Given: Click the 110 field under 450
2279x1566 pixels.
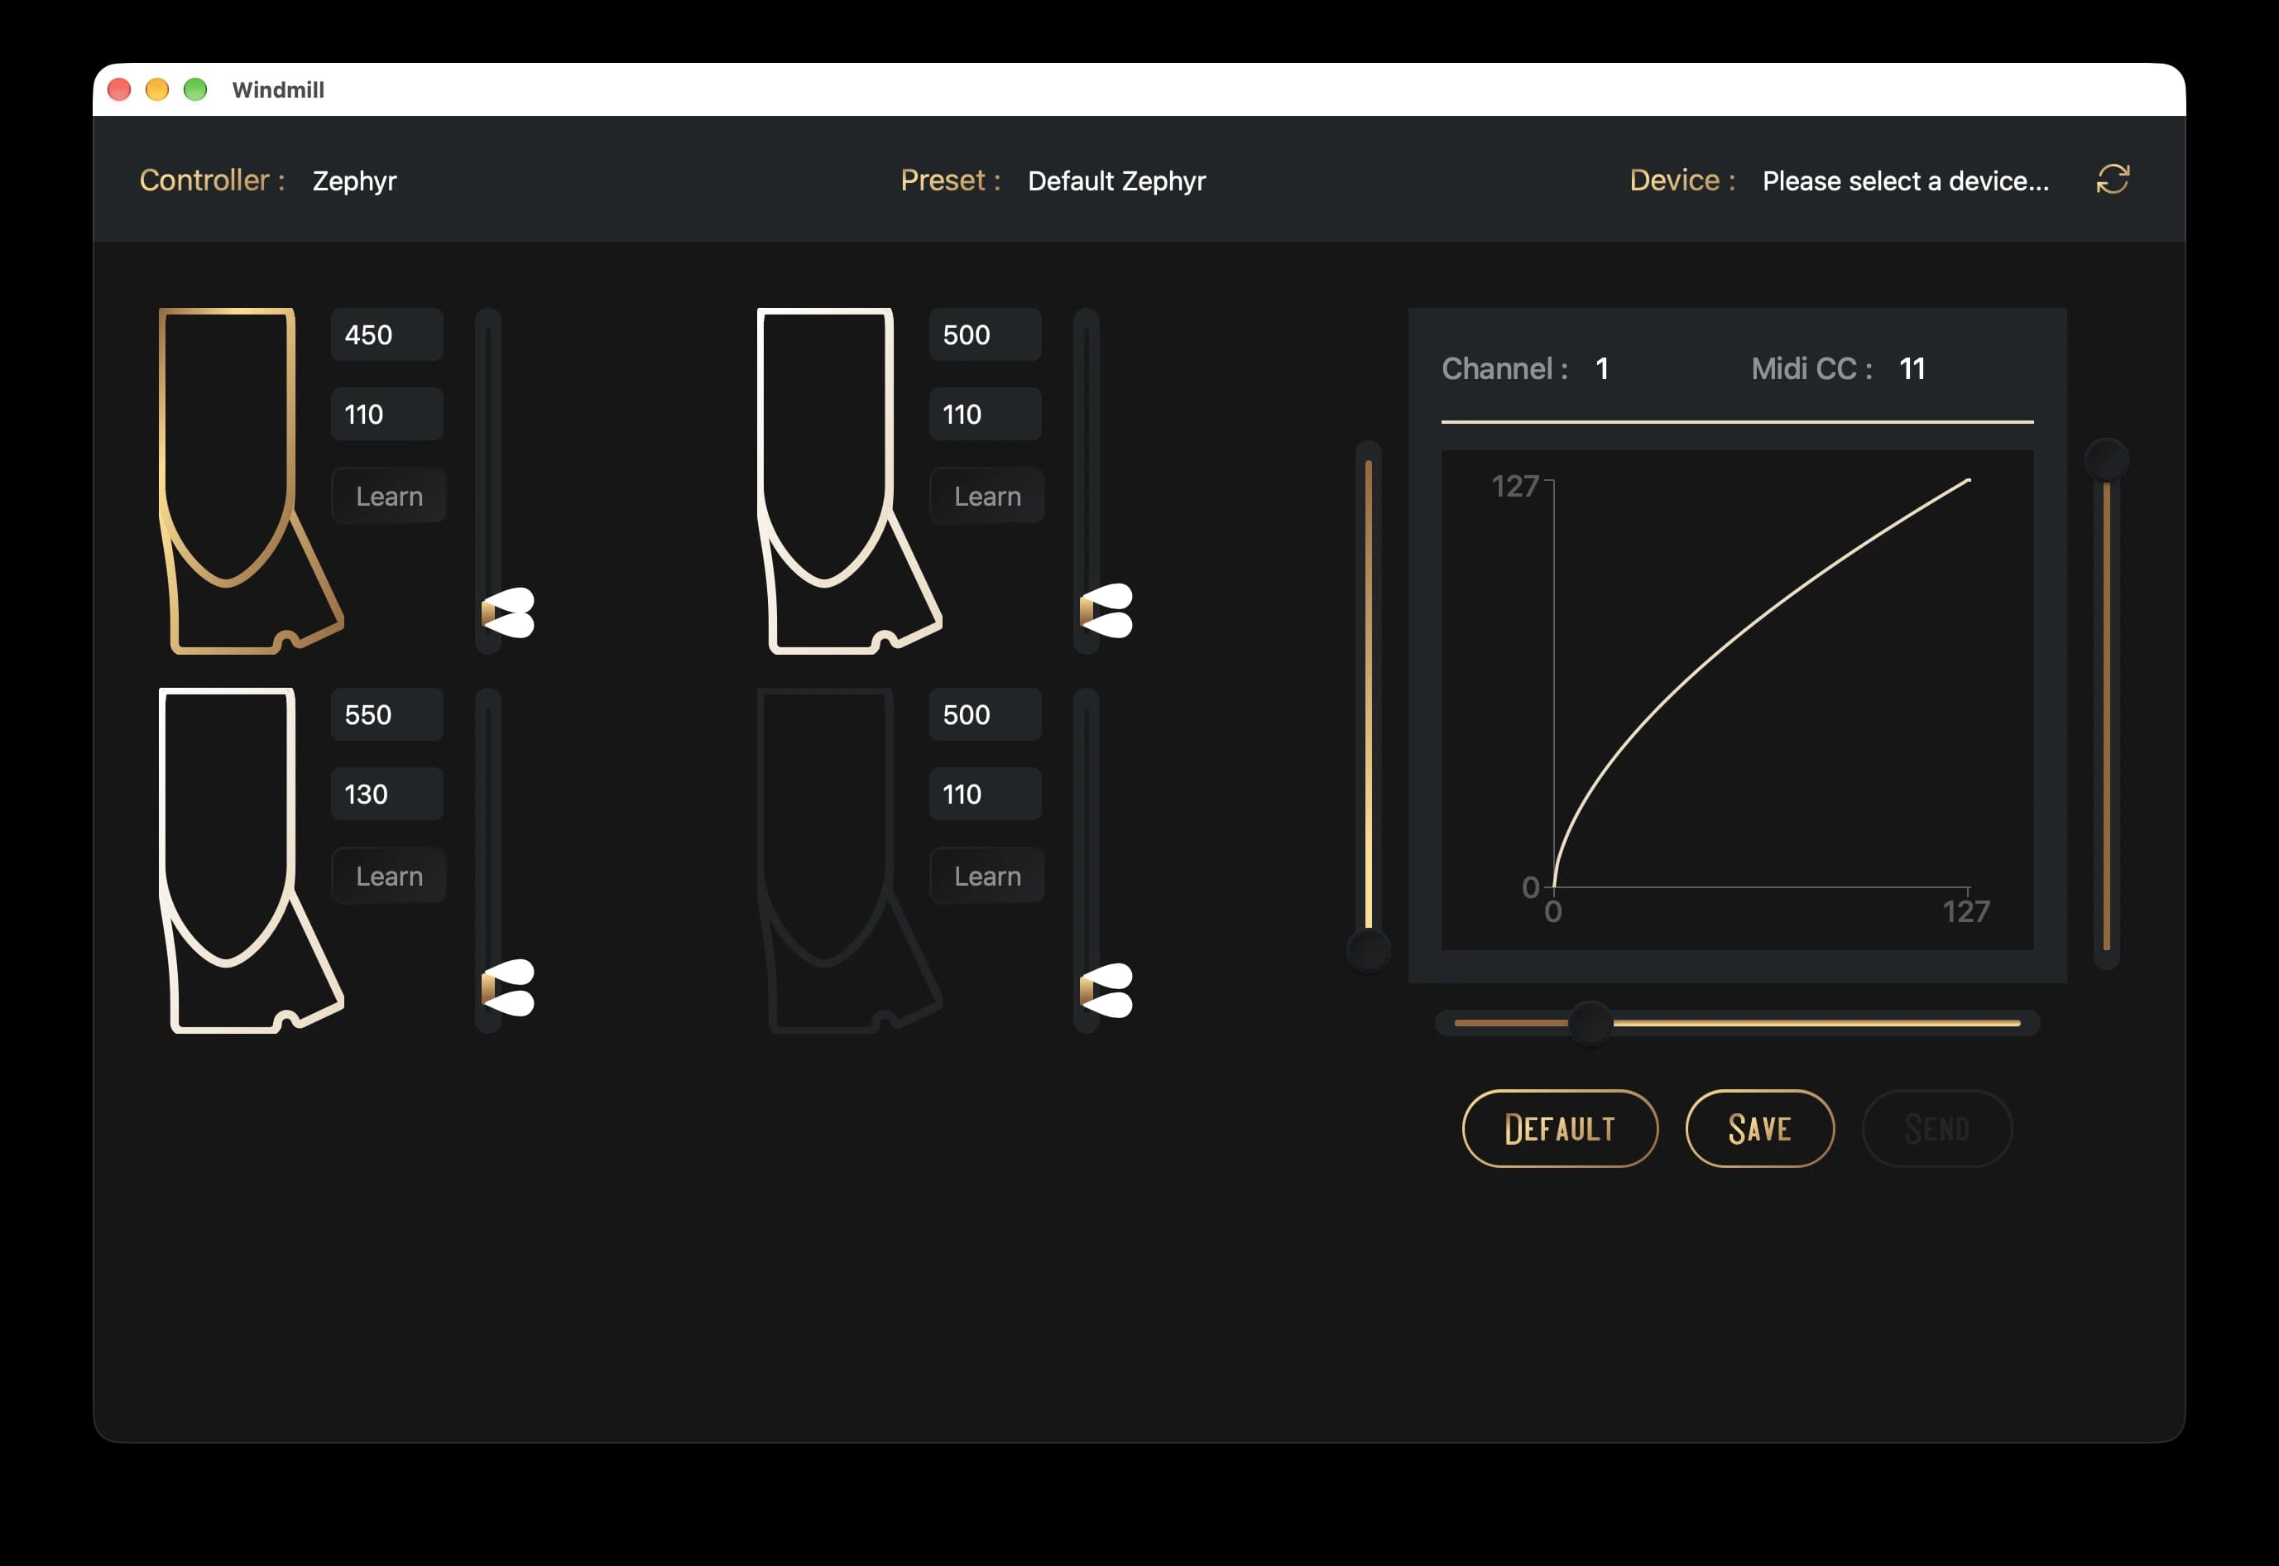Looking at the screenshot, I should pos(386,414).
